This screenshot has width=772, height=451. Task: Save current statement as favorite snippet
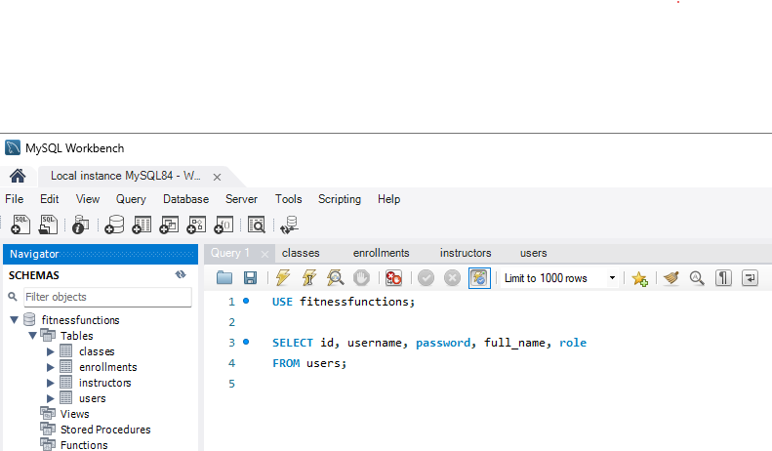tap(639, 278)
